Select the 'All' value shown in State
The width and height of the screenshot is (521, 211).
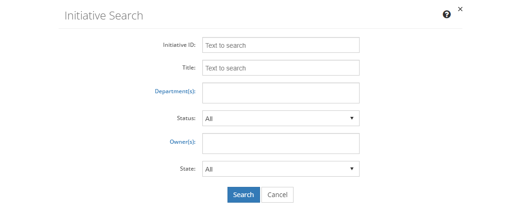point(209,169)
